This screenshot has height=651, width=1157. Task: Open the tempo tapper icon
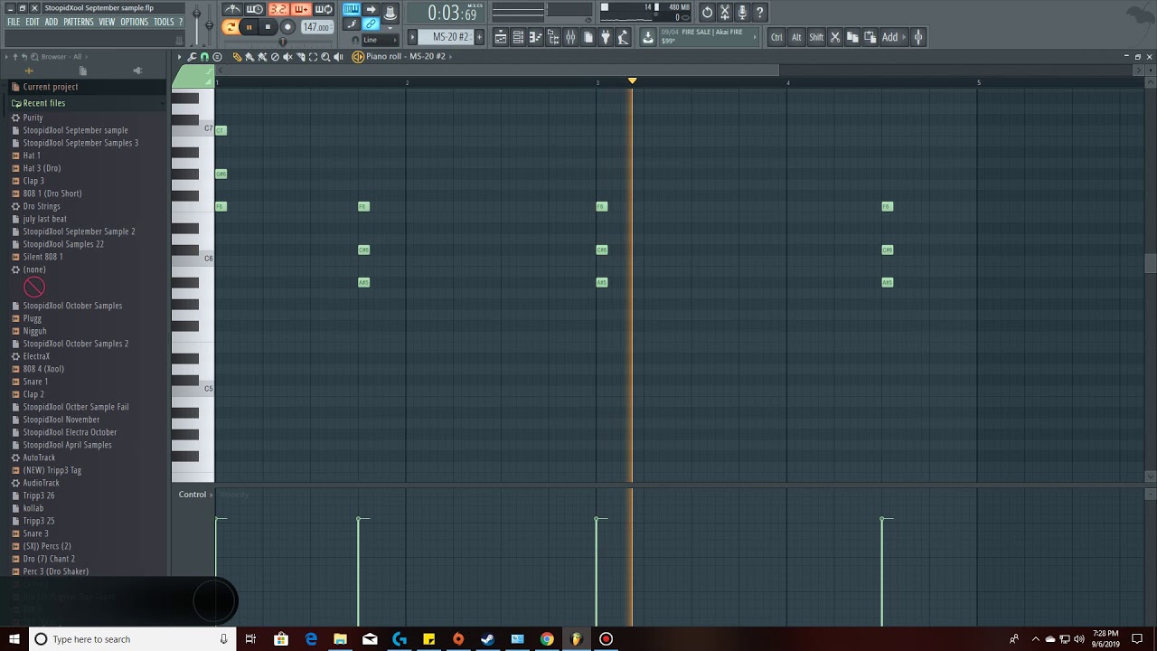tap(624, 37)
